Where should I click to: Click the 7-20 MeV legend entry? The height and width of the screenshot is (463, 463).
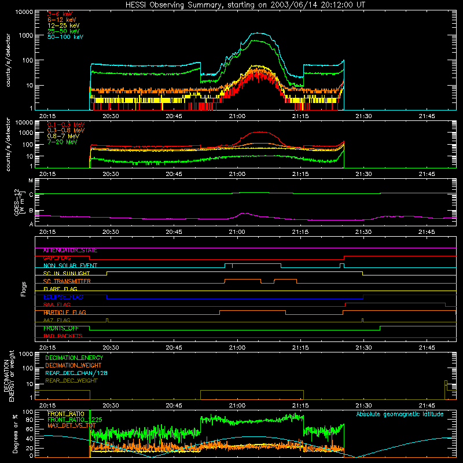[62, 142]
